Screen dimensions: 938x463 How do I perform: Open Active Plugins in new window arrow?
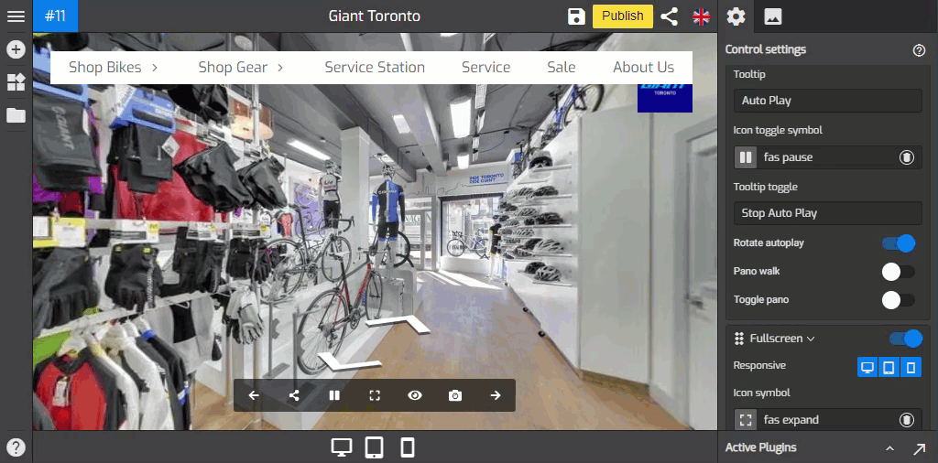(919, 448)
